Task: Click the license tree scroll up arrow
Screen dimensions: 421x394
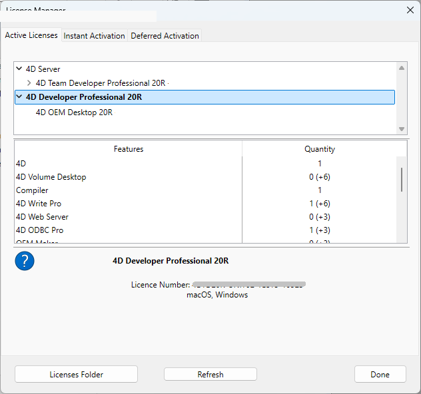Action: point(402,68)
